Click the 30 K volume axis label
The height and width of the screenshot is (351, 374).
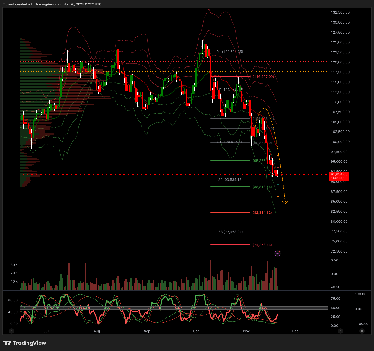(x=14, y=265)
